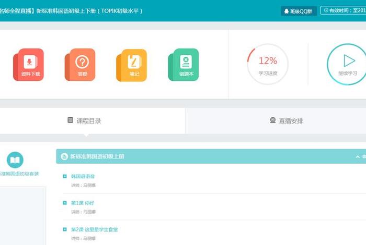The image size is (366, 245).
Task: Open the 第2课 这里是学生食堂 lesson
Action: 95,230
